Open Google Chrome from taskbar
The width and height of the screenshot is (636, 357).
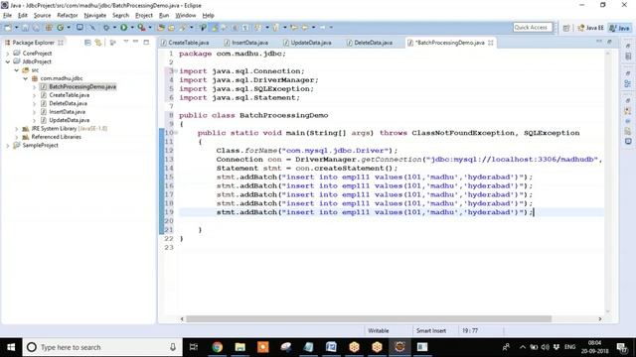pyautogui.click(x=217, y=347)
